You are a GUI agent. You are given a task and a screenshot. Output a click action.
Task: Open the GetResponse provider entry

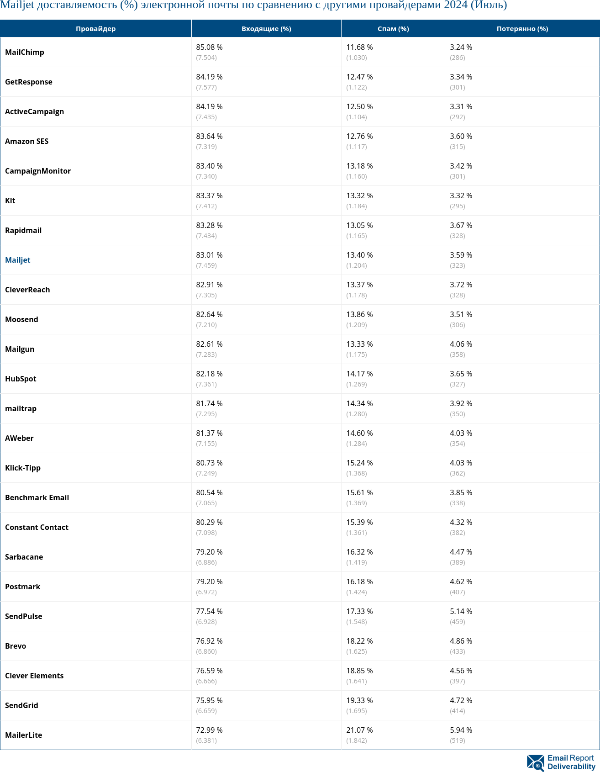click(x=29, y=82)
